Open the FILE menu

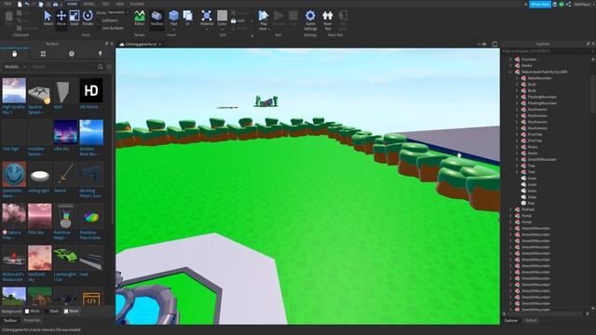[7, 4]
